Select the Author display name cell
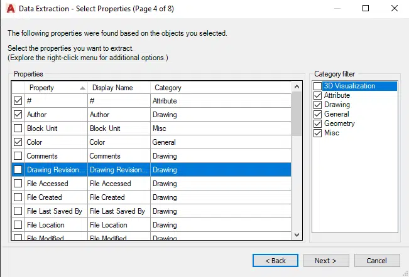This screenshot has height=277, width=409. pyautogui.click(x=119, y=115)
